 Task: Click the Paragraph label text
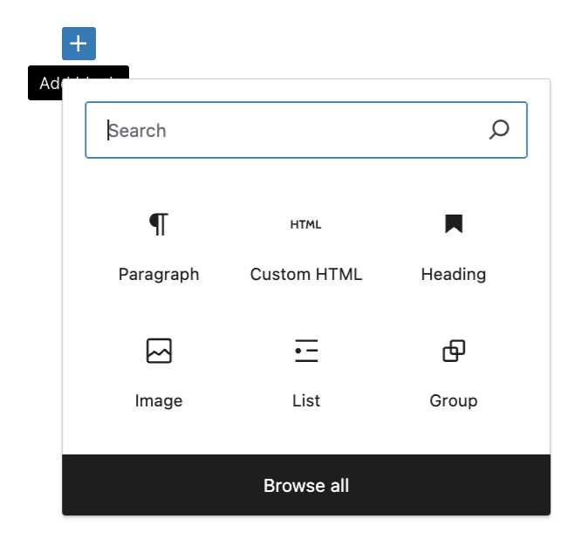pyautogui.click(x=159, y=275)
